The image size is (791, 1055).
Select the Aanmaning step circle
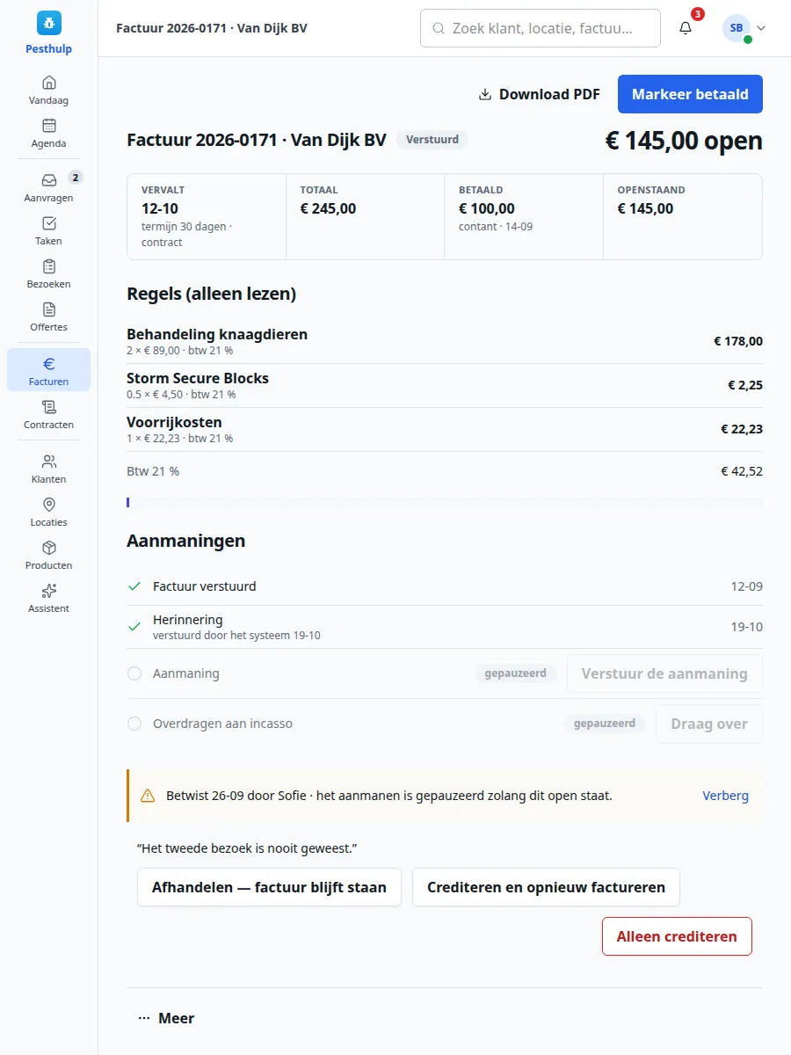click(x=134, y=673)
